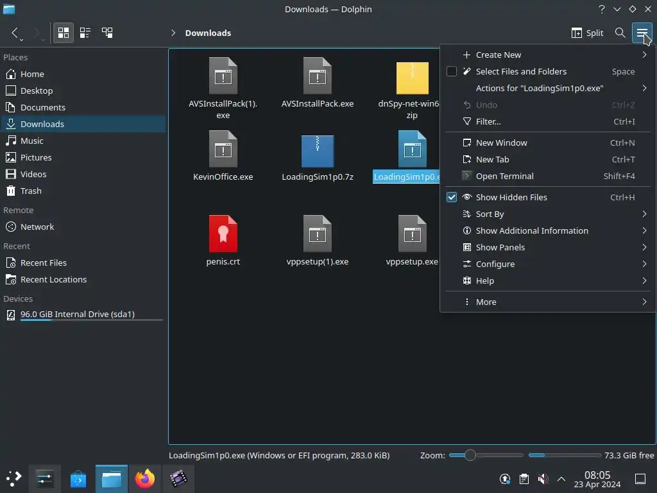Go back to previous folder
This screenshot has width=657, height=493.
point(15,33)
